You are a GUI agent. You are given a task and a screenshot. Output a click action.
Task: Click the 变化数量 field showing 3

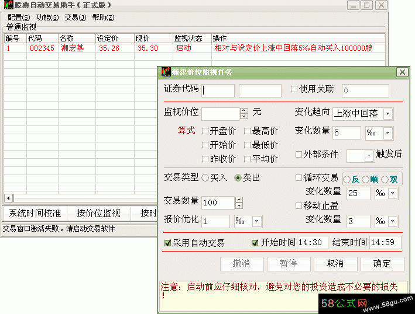coord(358,221)
